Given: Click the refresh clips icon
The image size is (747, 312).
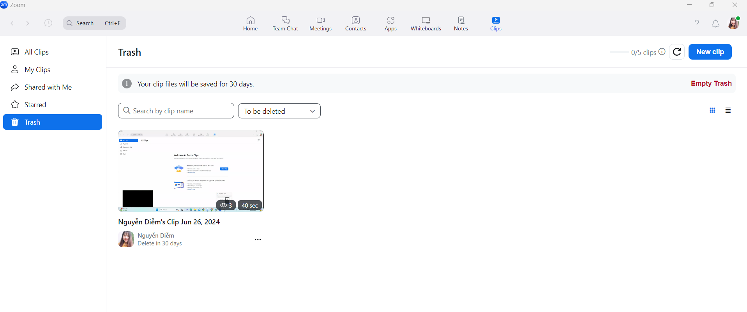Looking at the screenshot, I should [x=677, y=52].
